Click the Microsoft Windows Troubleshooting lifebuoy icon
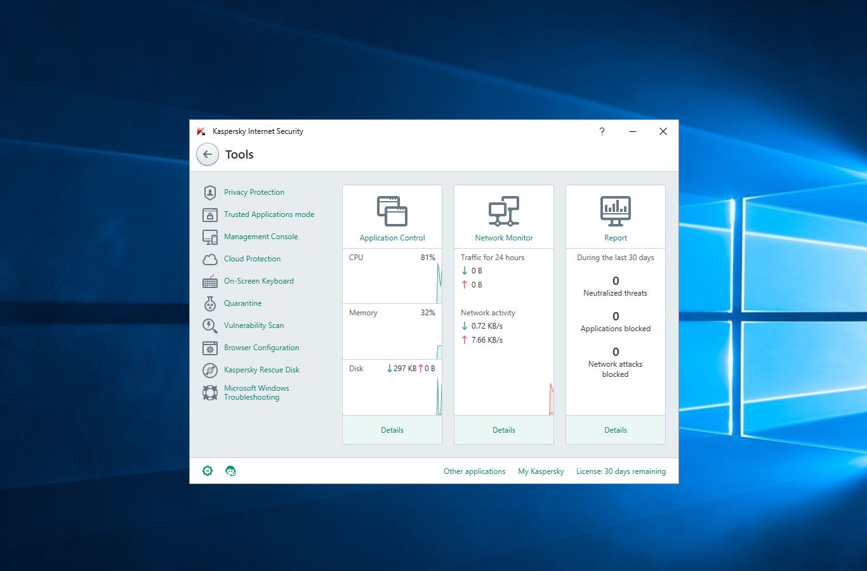This screenshot has height=571, width=867. pyautogui.click(x=210, y=393)
